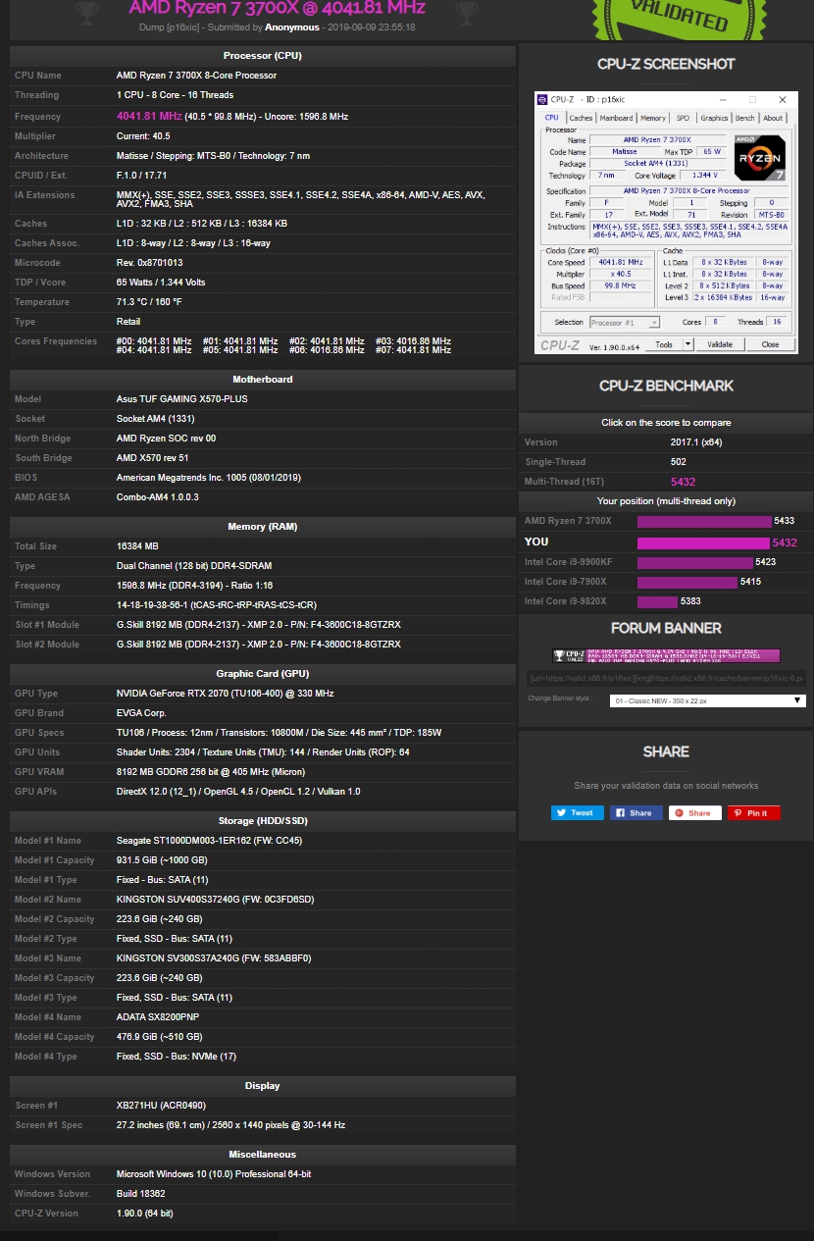The height and width of the screenshot is (1241, 814).
Task: Click the 1.90.0 (64 bit) CPU-Z version value
Action: (x=145, y=1214)
